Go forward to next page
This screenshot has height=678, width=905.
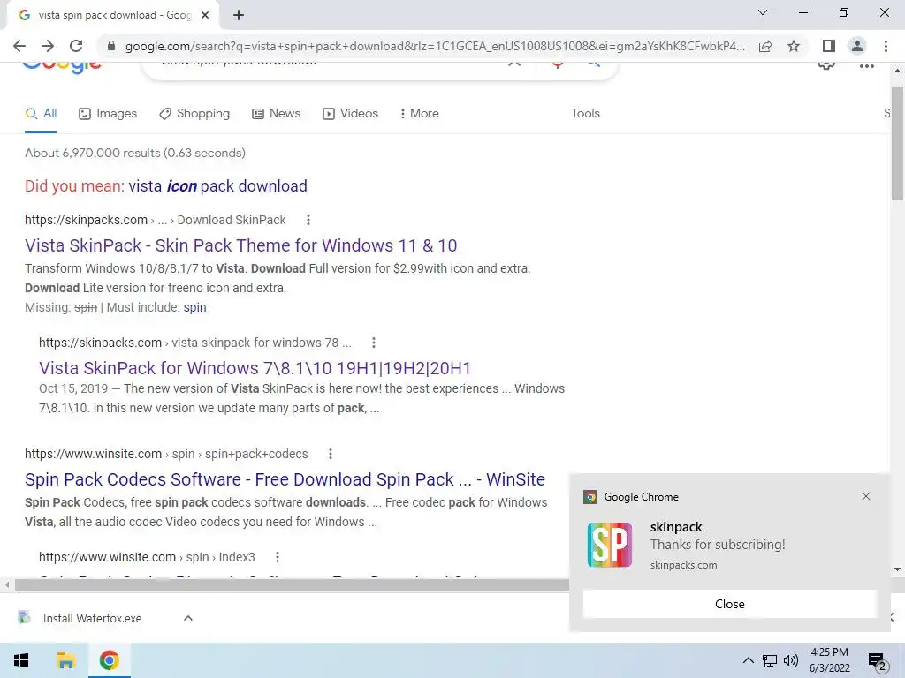tap(48, 46)
